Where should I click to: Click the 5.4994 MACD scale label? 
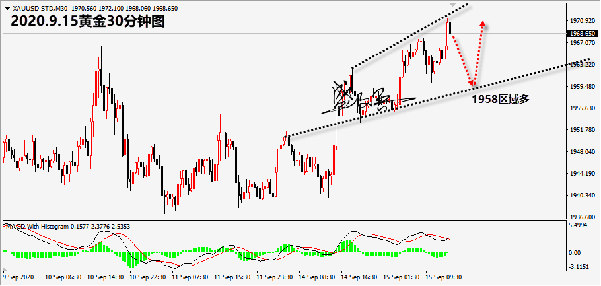pyautogui.click(x=579, y=225)
